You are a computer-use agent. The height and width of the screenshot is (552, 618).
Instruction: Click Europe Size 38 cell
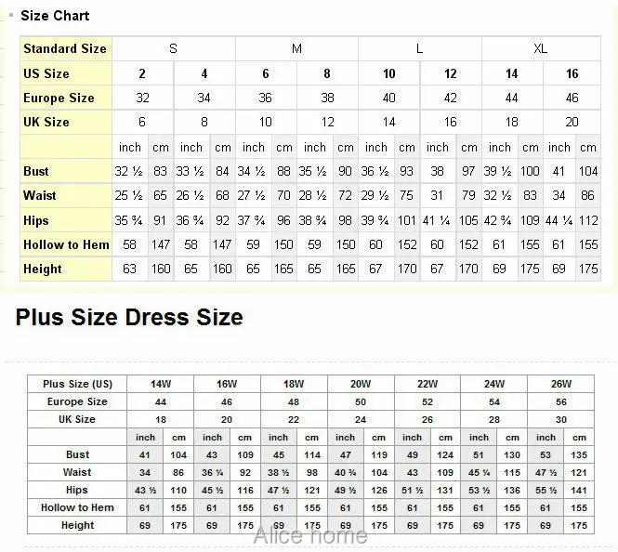click(x=327, y=98)
